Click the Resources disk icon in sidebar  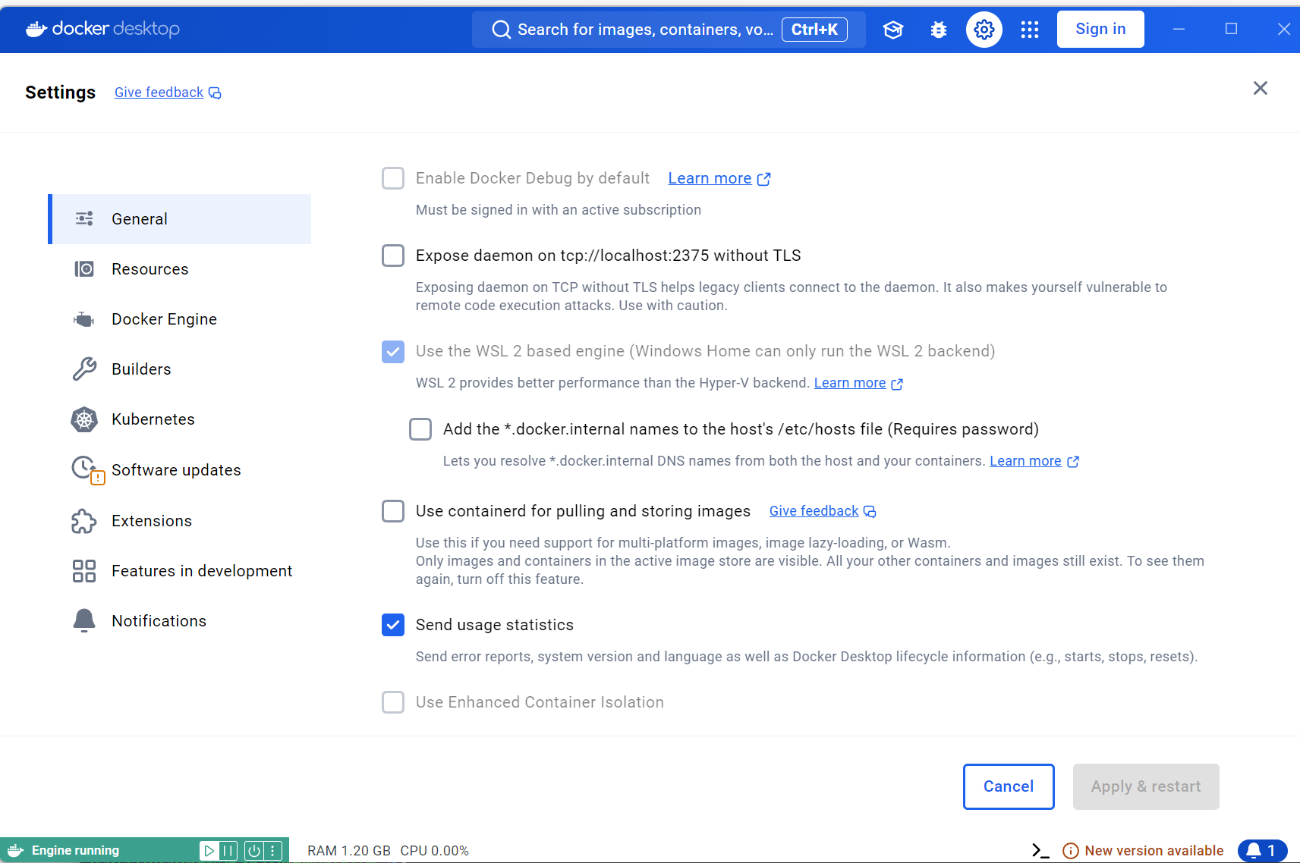tap(84, 269)
